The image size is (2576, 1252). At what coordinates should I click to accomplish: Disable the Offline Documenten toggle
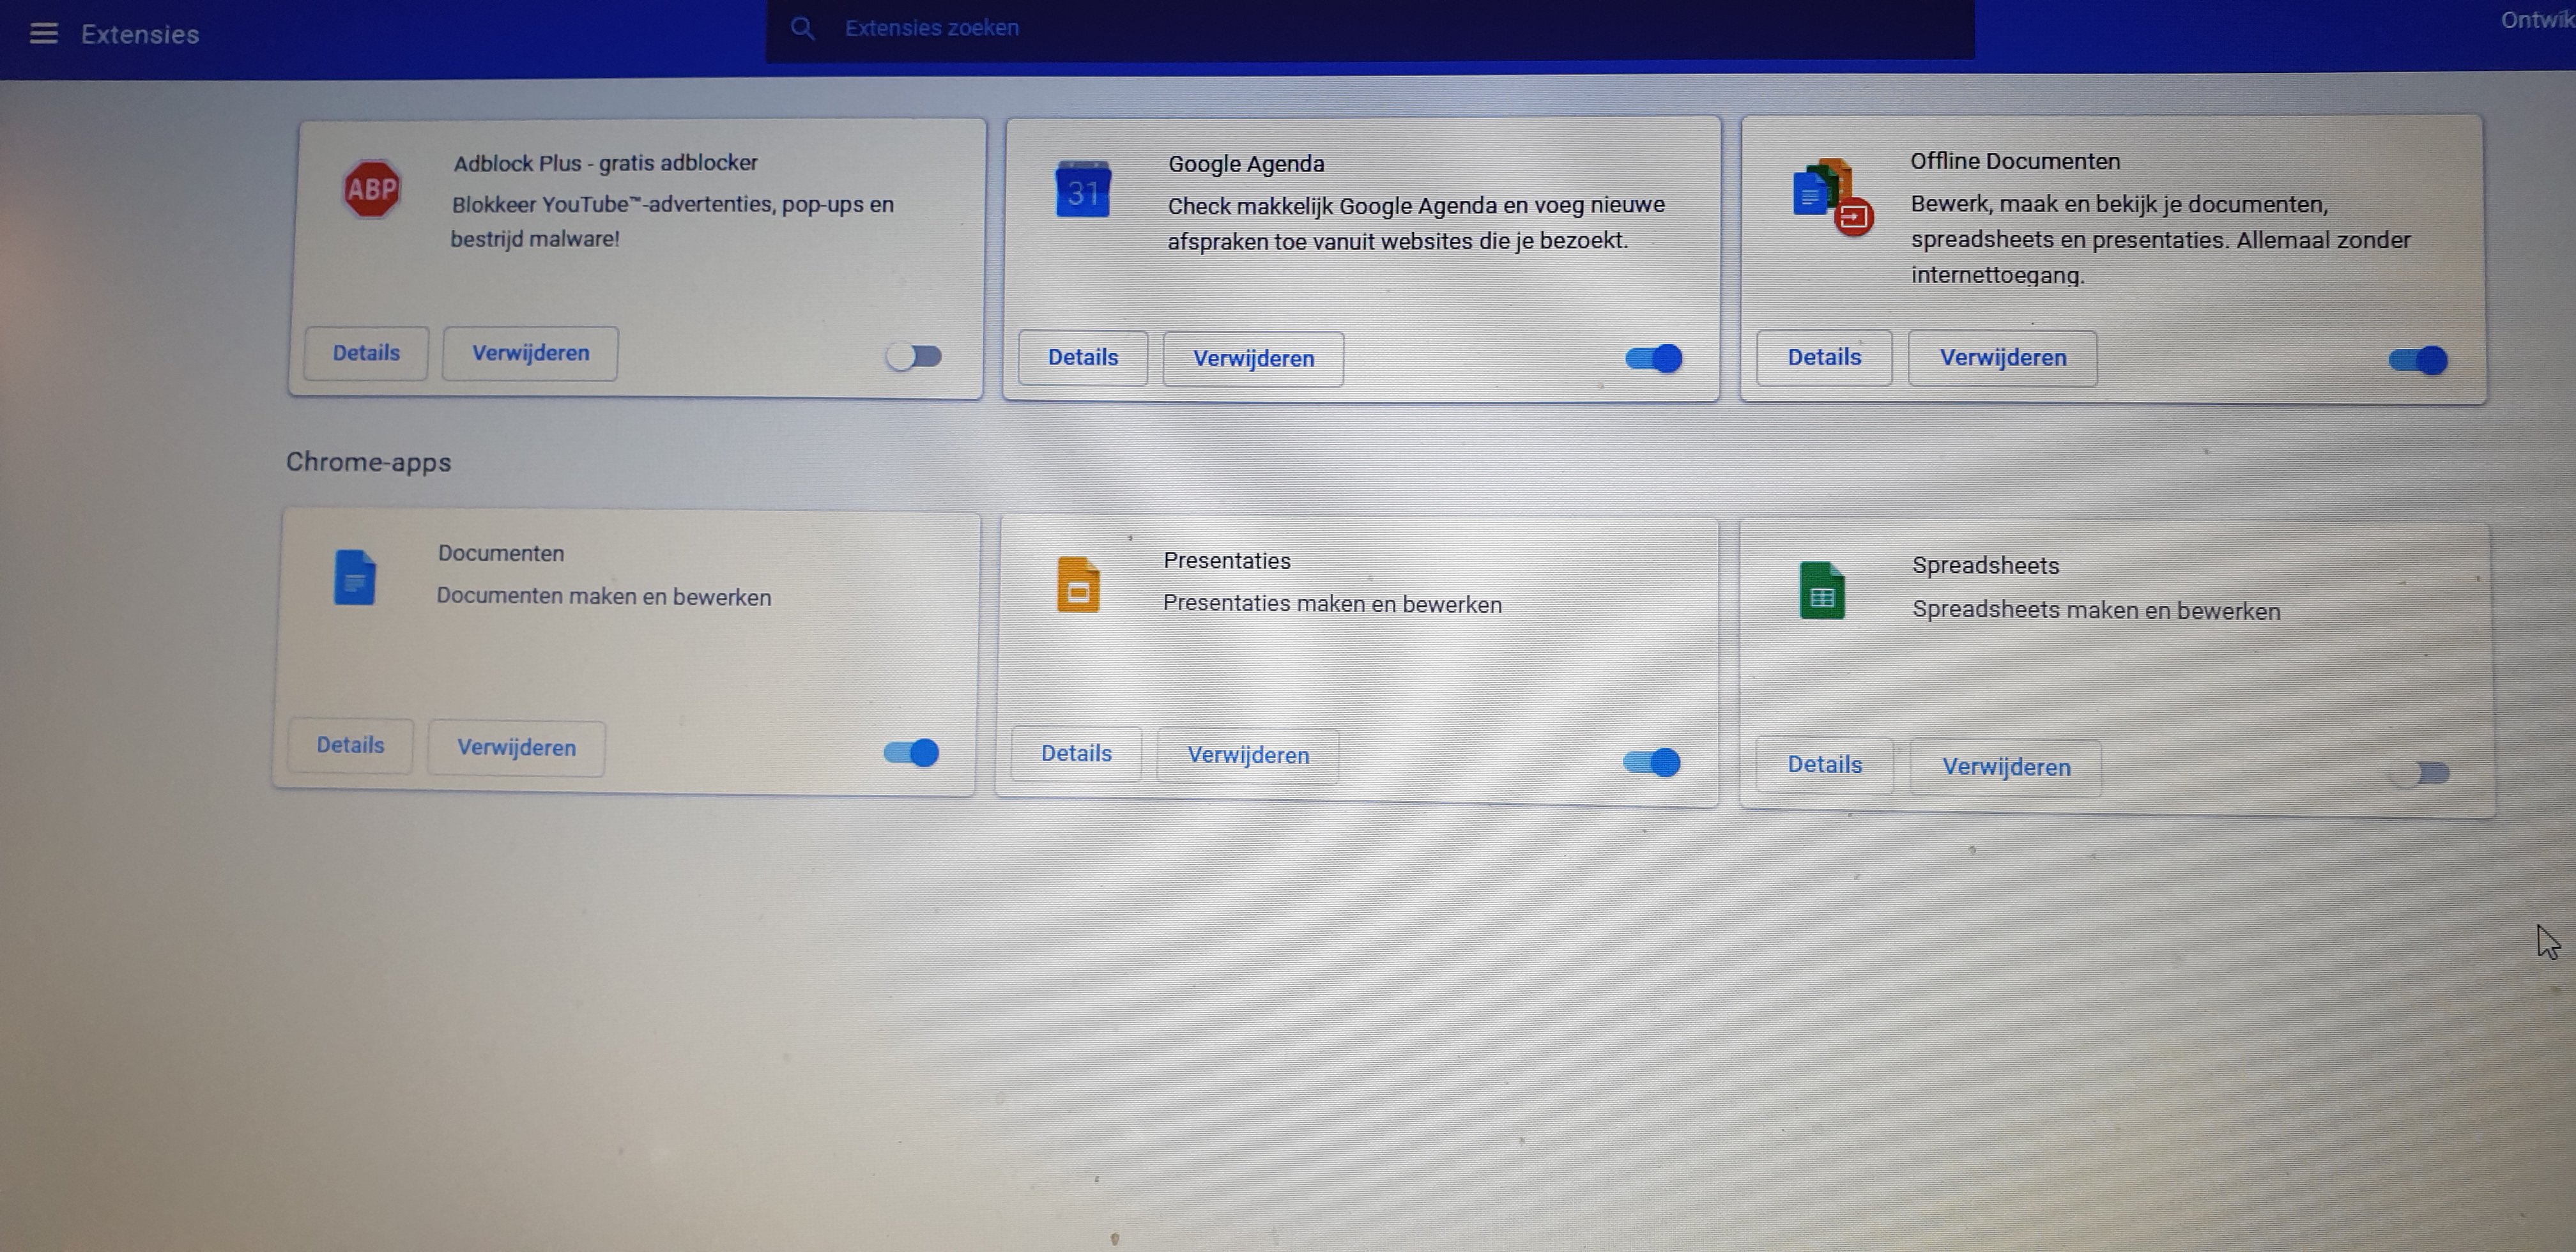[2418, 360]
